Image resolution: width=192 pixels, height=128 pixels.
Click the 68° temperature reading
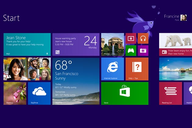[63, 65]
